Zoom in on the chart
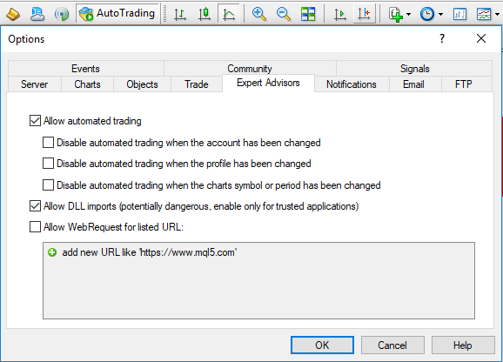The height and width of the screenshot is (362, 503). 258,14
